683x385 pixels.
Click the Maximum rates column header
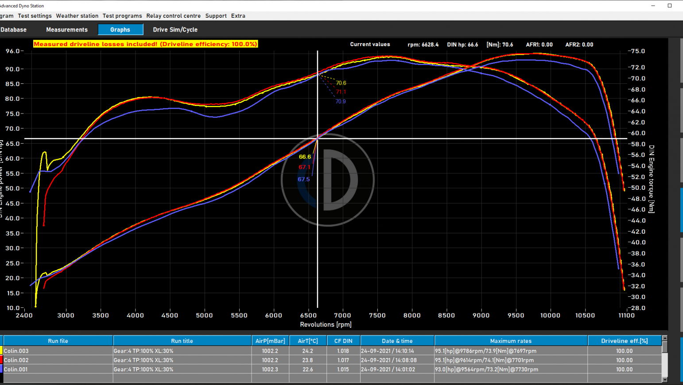pyautogui.click(x=510, y=341)
